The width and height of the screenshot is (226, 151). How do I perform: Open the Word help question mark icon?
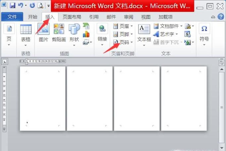[x=221, y=17]
